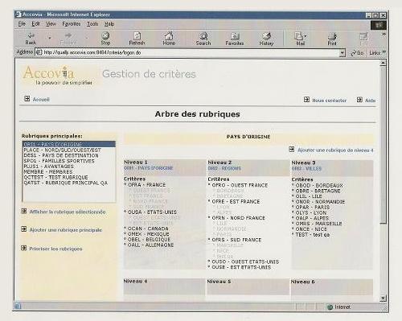402x321 pixels.
Task: Click the page icon in the address bar
Action: coord(39,52)
